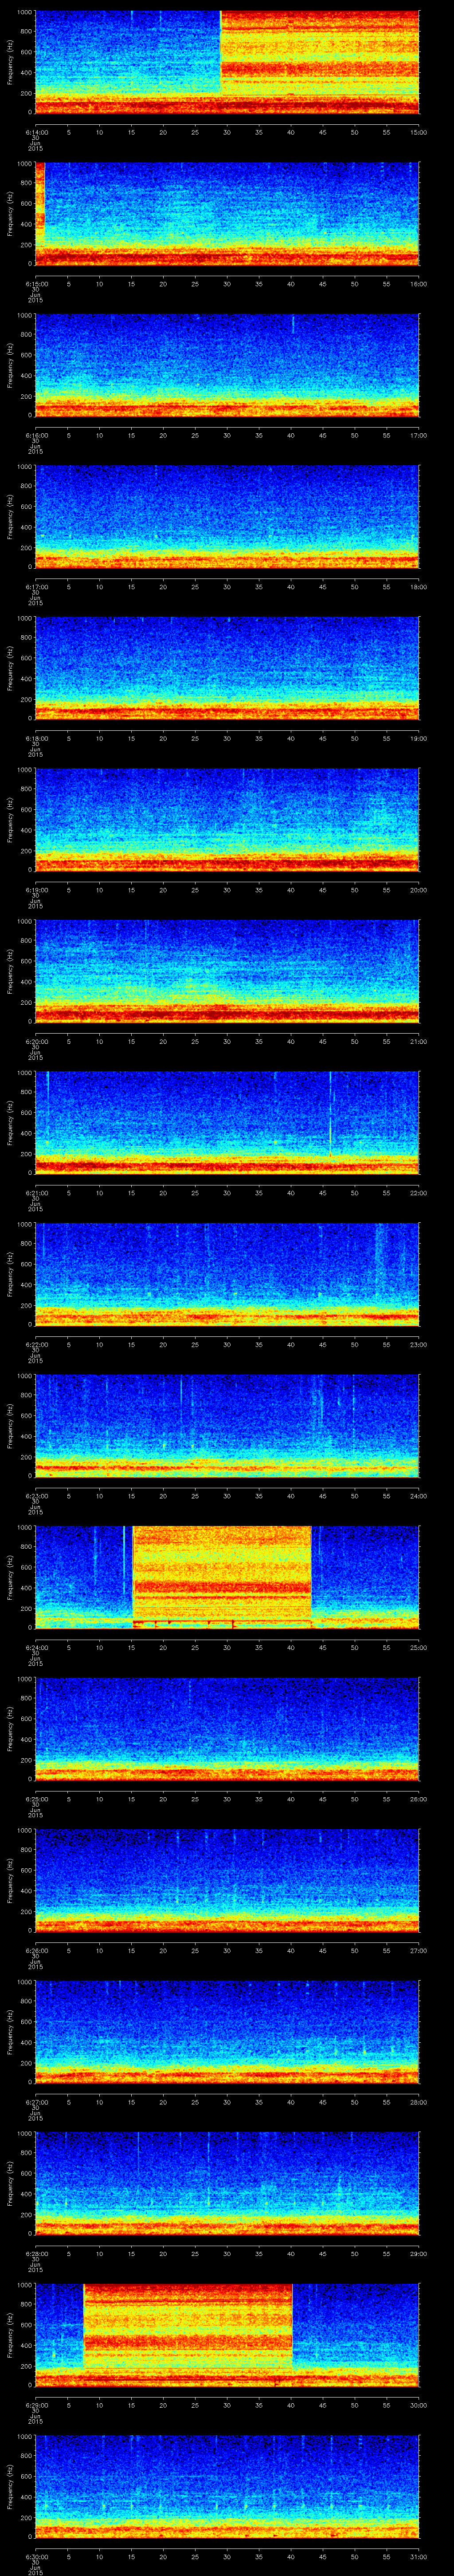Select the 26:00 end time label

pos(419,1799)
